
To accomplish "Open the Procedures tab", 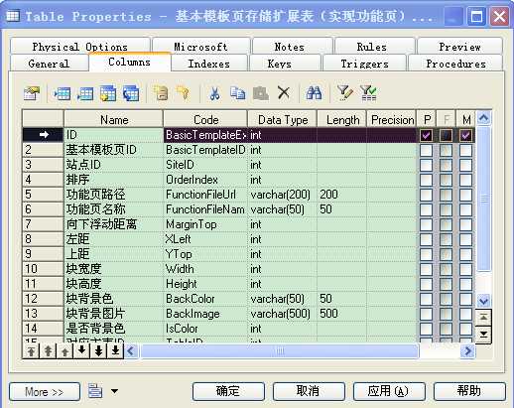I will click(455, 64).
